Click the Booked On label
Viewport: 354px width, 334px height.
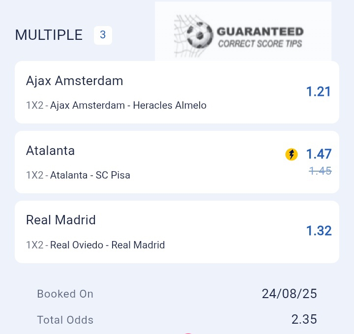click(65, 294)
